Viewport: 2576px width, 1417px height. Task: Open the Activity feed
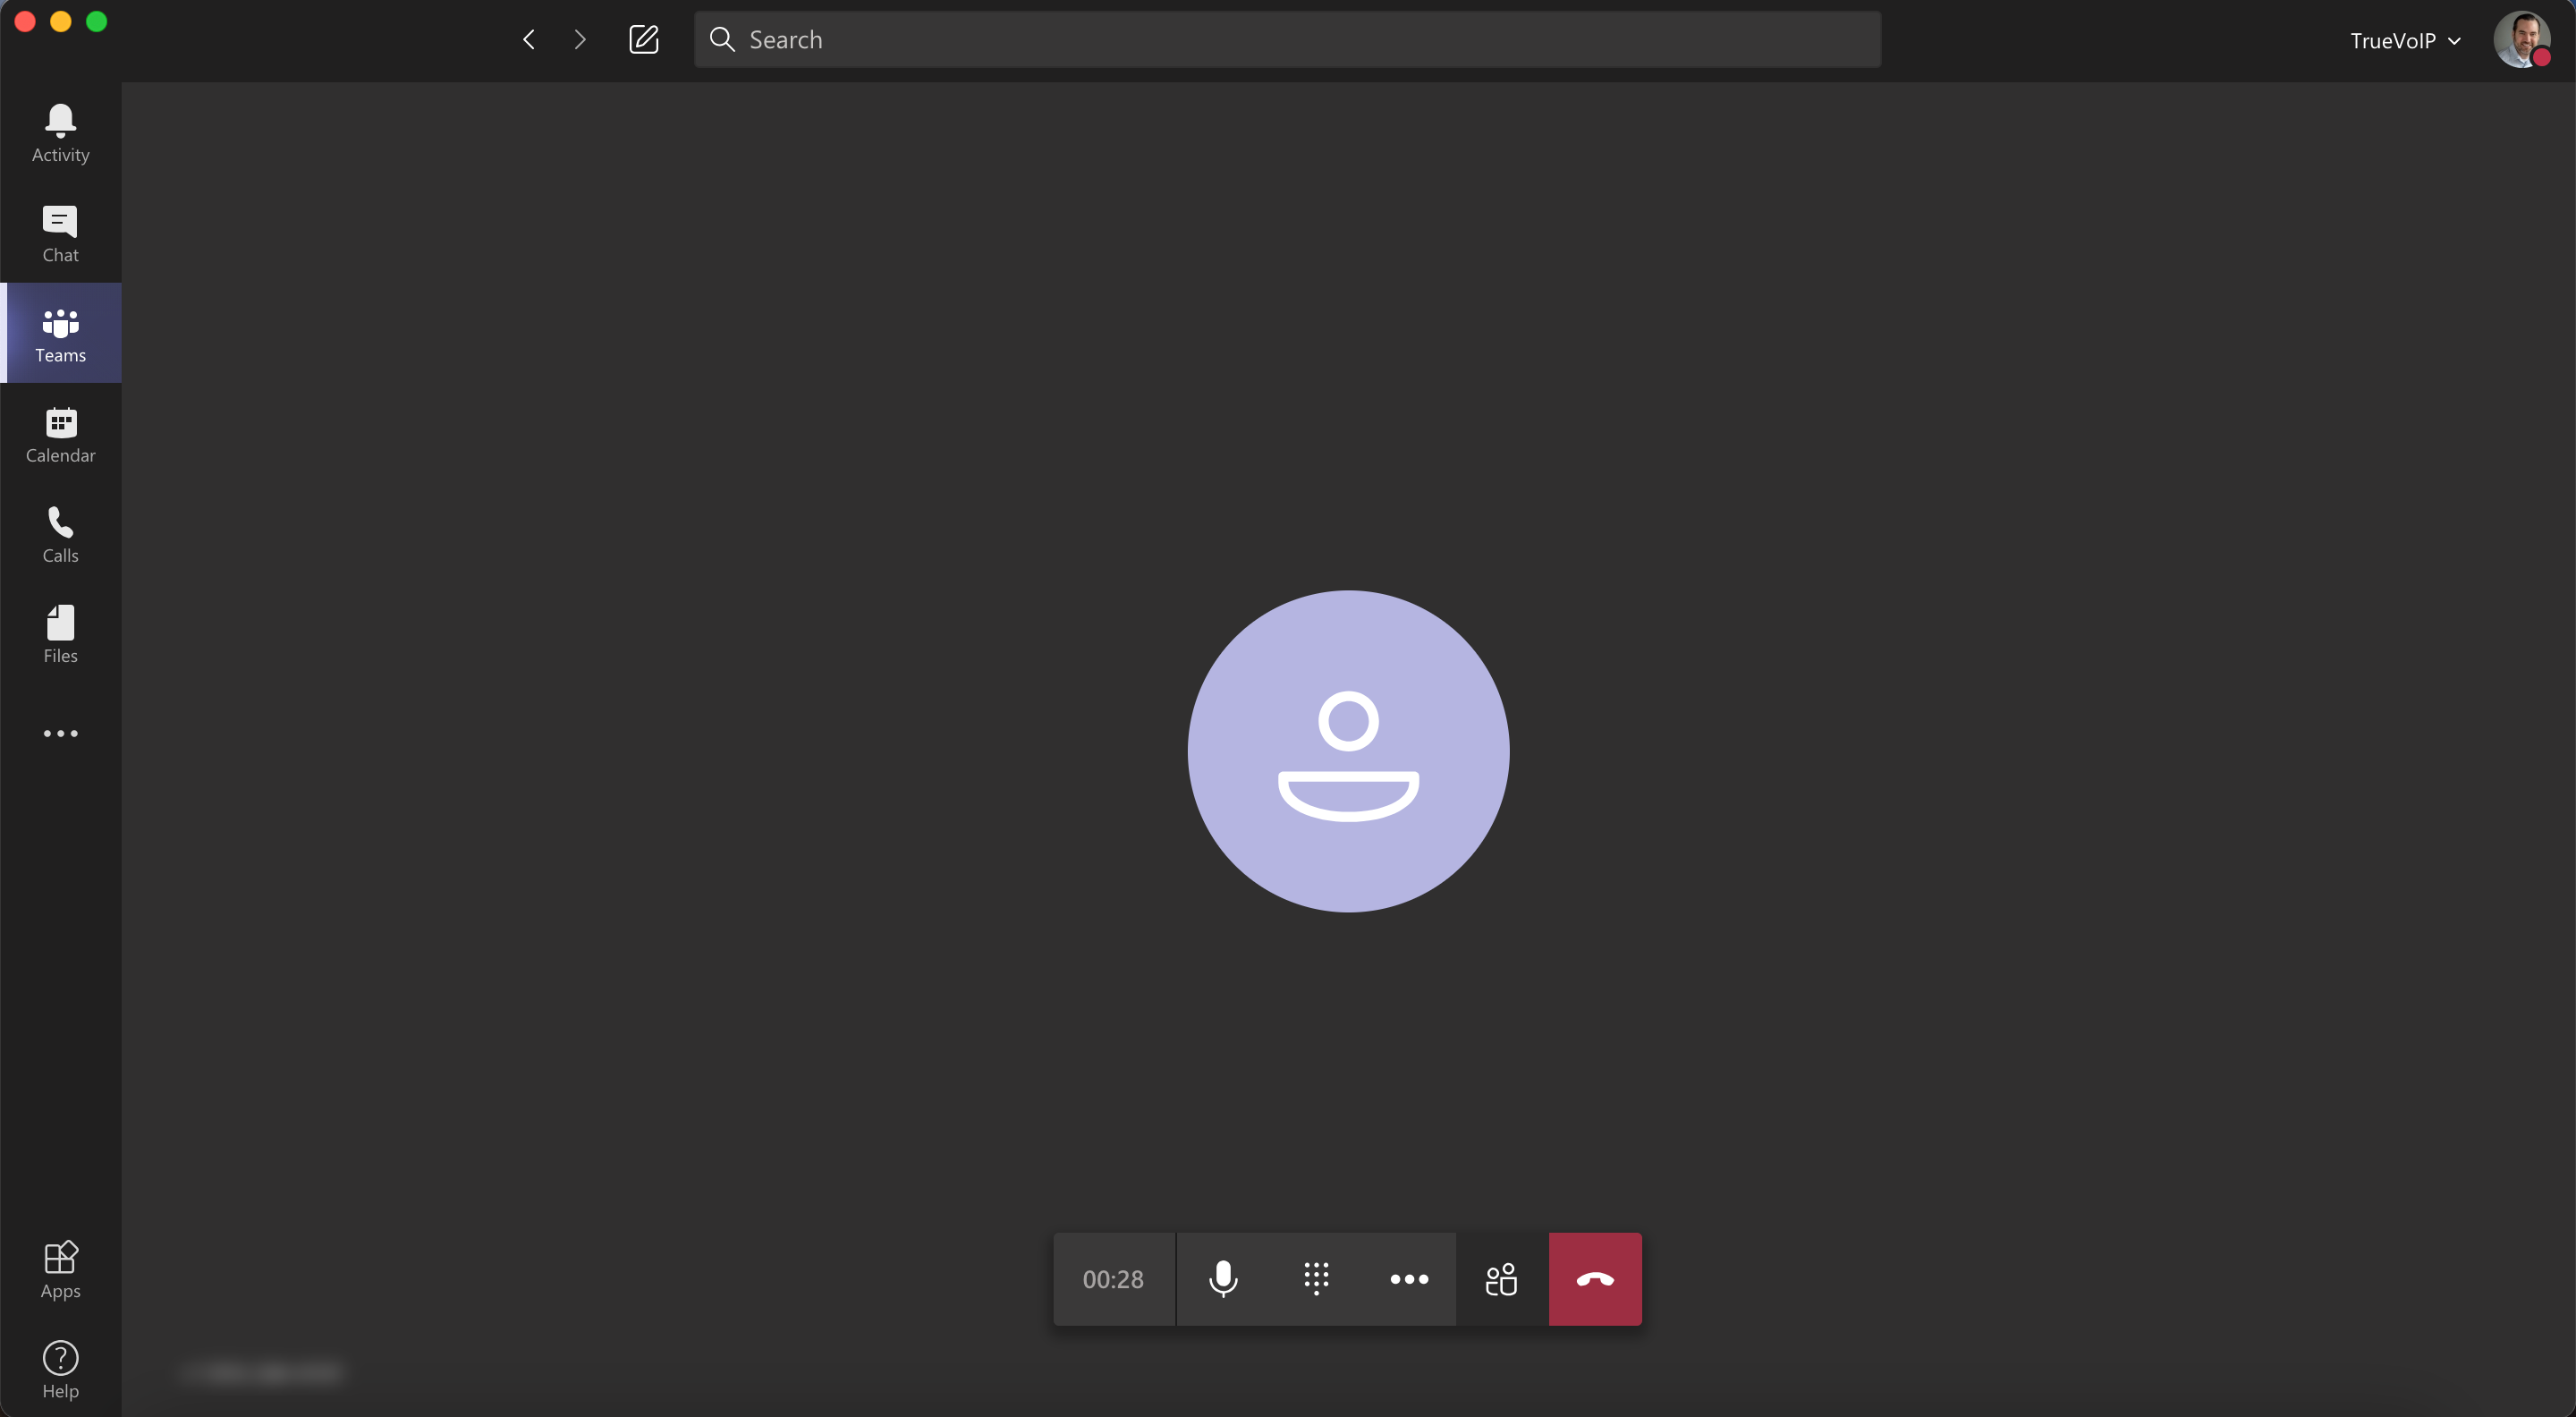(x=60, y=134)
